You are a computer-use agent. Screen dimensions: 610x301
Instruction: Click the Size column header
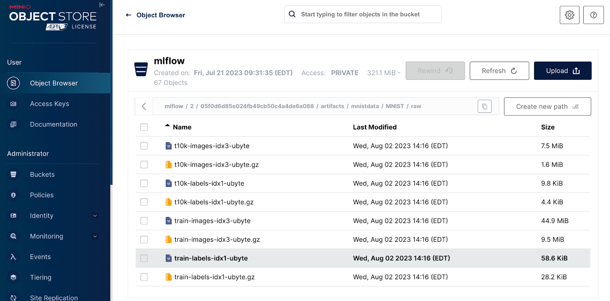(x=548, y=127)
